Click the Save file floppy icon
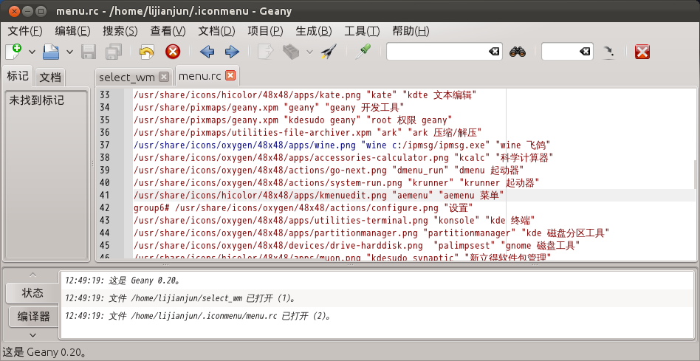700x361 pixels. [x=89, y=52]
